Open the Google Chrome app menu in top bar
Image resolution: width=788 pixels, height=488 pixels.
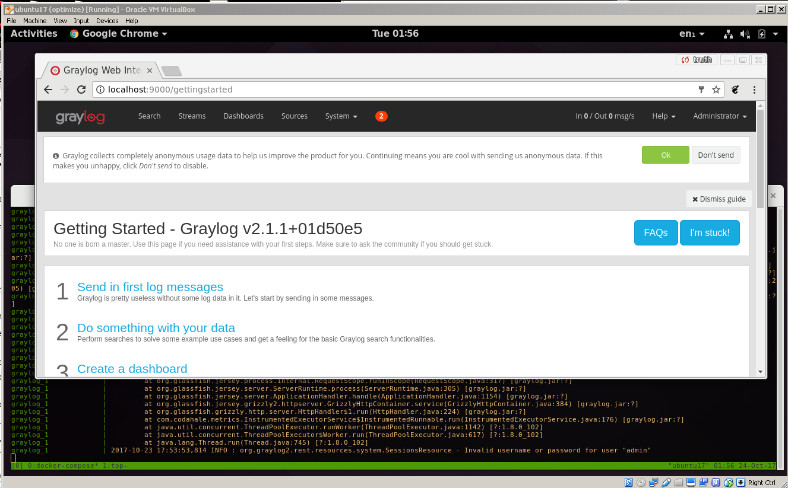[x=119, y=34]
